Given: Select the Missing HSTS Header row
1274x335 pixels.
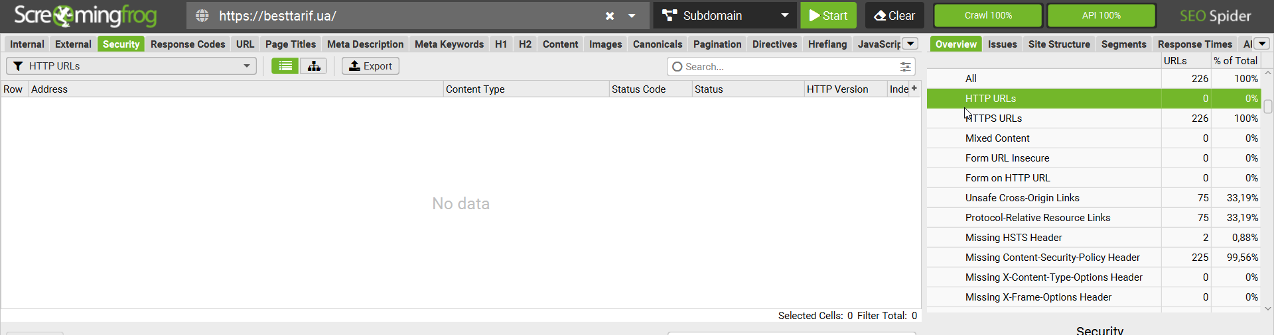Looking at the screenshot, I should point(1094,238).
